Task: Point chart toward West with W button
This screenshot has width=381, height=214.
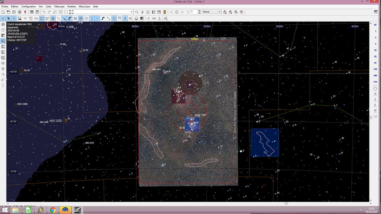Action: pos(375,110)
